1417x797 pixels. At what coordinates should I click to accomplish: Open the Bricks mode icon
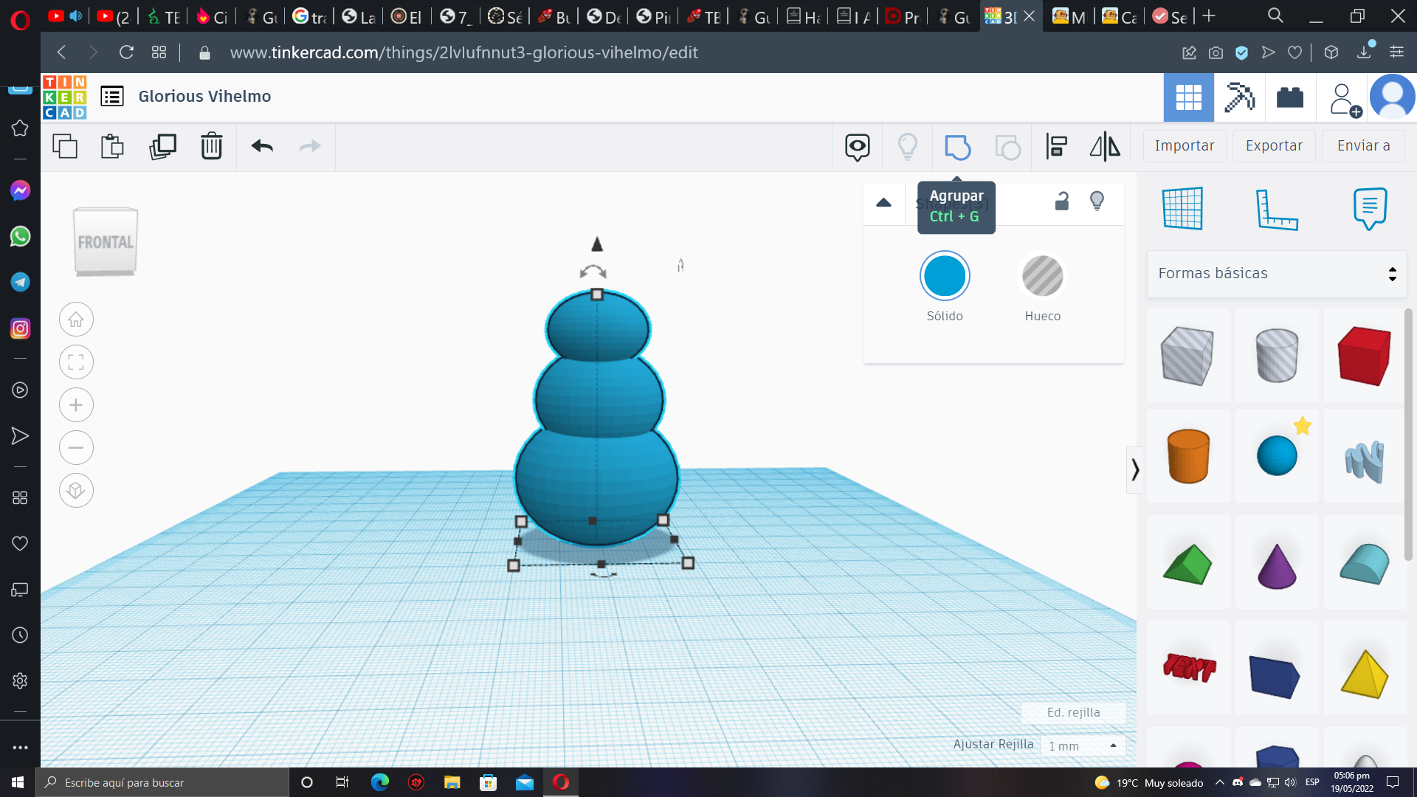(x=1290, y=97)
